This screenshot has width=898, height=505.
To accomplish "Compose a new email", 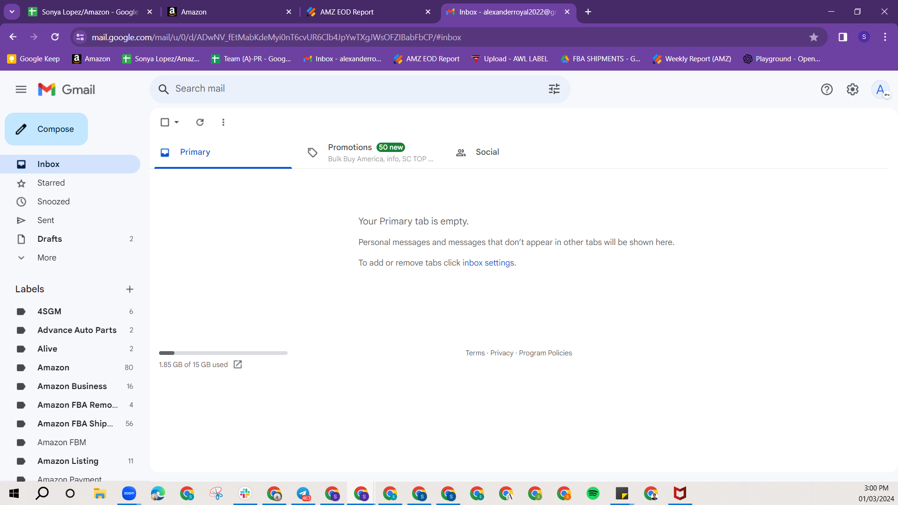I will coord(46,129).
